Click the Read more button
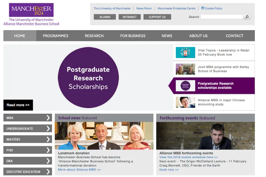The image size is (266, 177). point(18,105)
